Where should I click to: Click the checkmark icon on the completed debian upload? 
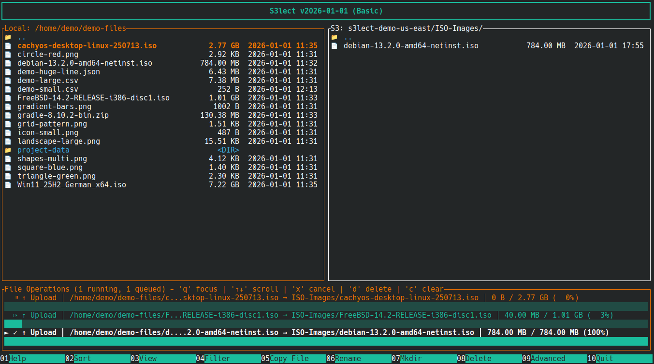(14, 332)
